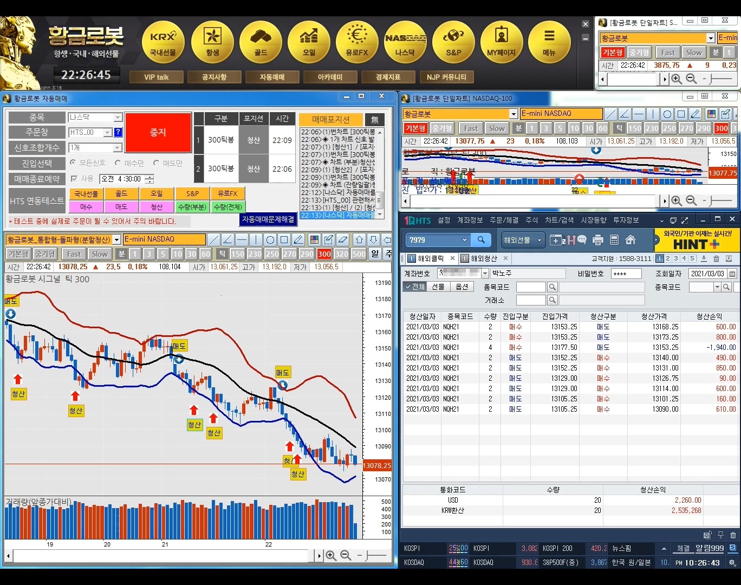741x585 pixels.
Task: Expand the 계좌번호 account dropdown
Action: pos(485,274)
